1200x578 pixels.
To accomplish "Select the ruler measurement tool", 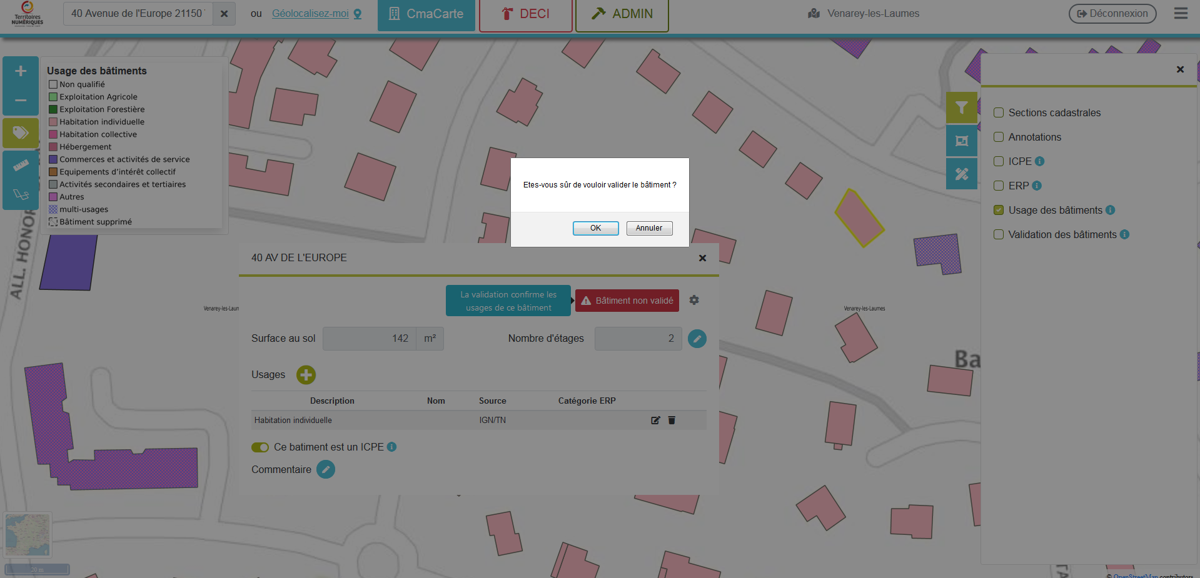I will pos(21,166).
